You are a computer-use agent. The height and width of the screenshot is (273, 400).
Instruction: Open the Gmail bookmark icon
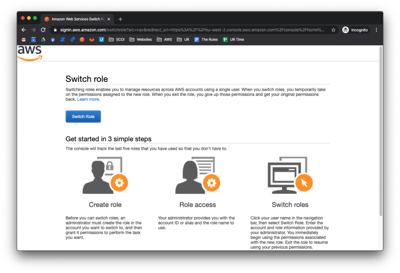tap(24, 40)
